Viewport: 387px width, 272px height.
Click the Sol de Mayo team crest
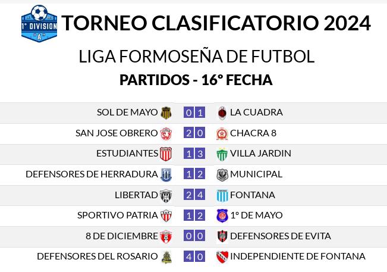click(166, 113)
